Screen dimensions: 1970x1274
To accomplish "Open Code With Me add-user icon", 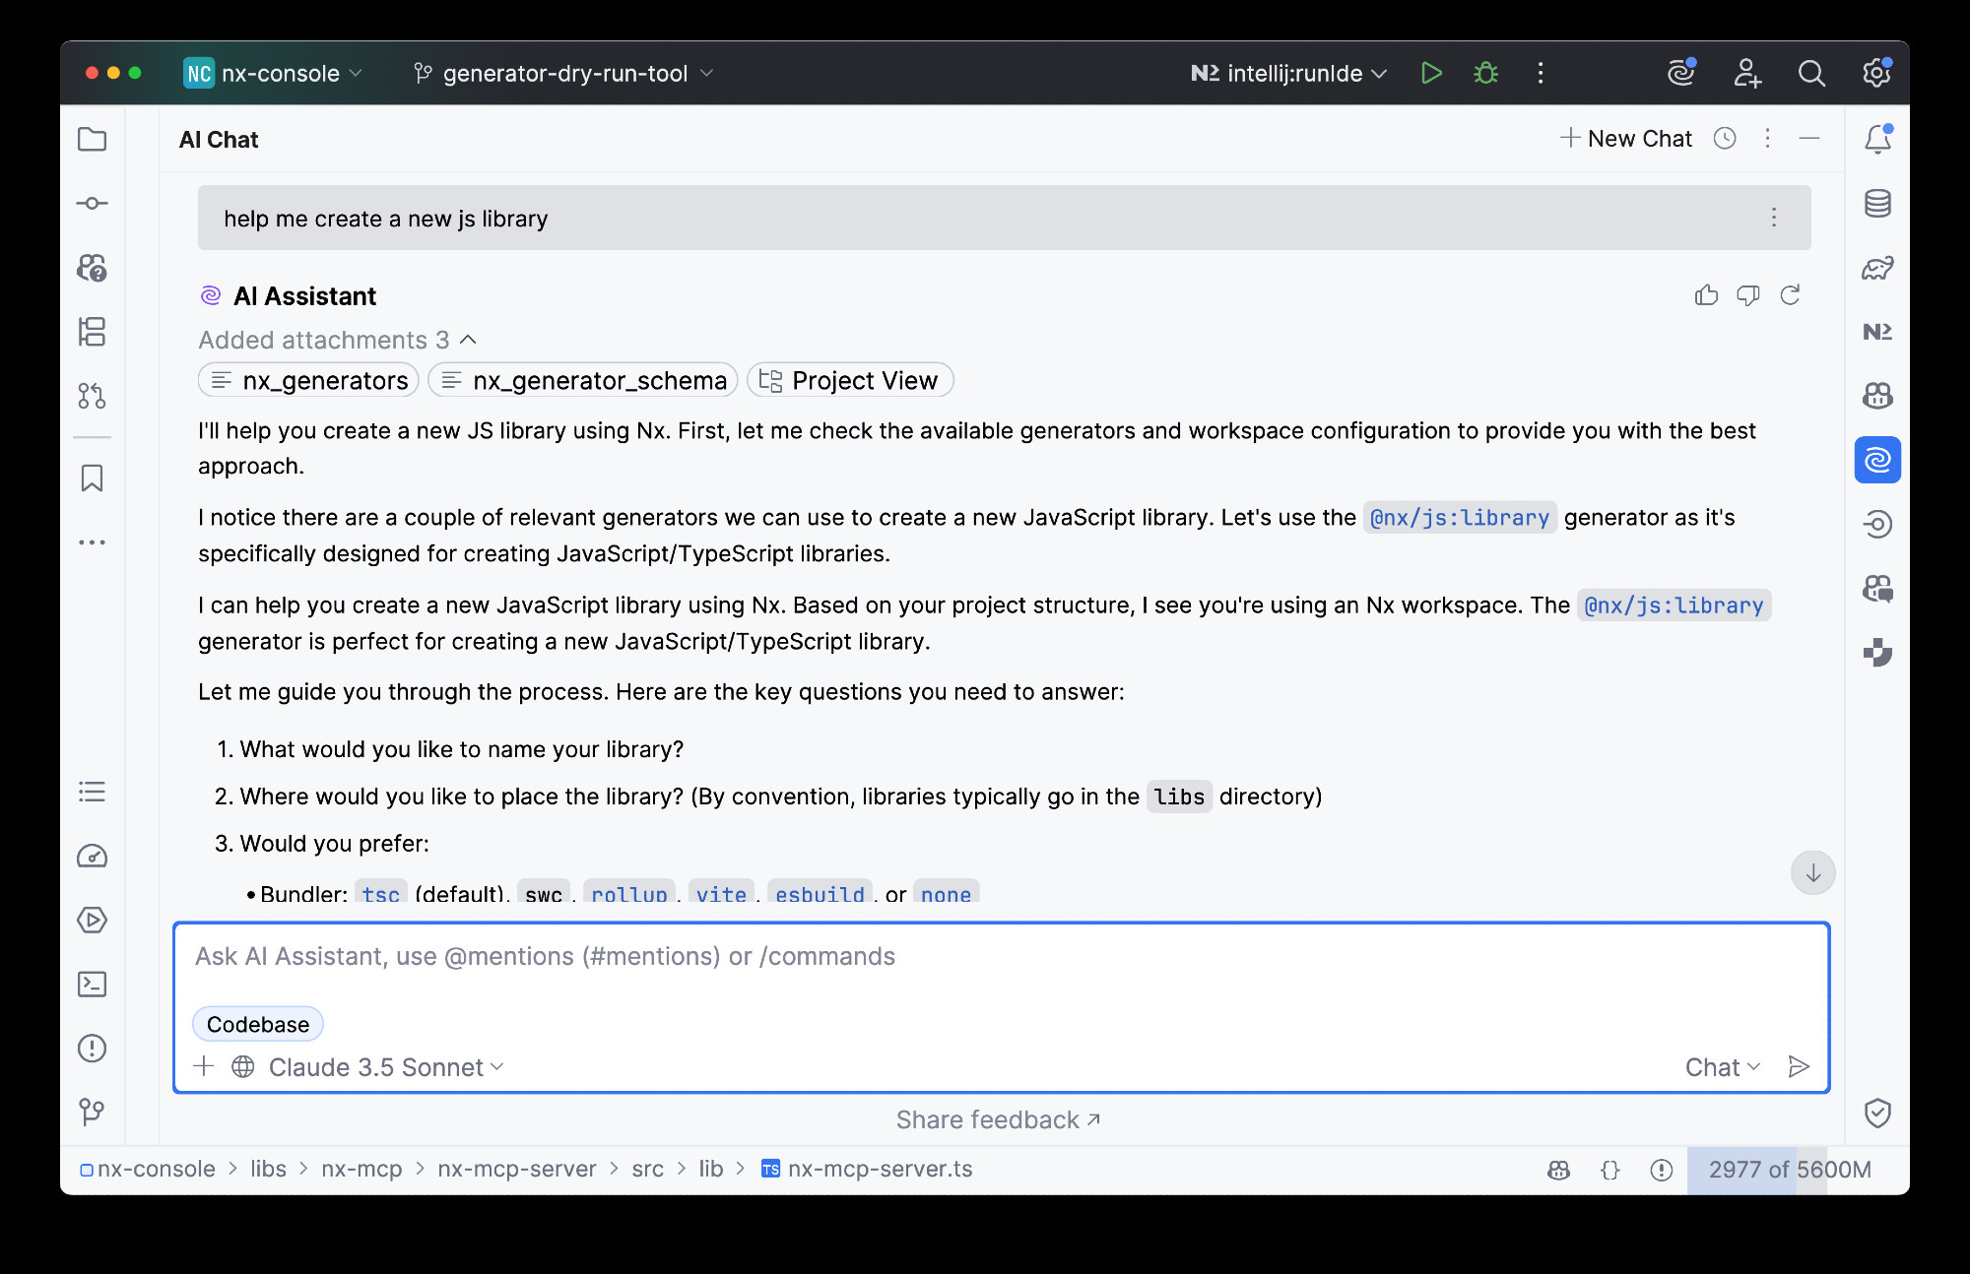I will point(1746,73).
